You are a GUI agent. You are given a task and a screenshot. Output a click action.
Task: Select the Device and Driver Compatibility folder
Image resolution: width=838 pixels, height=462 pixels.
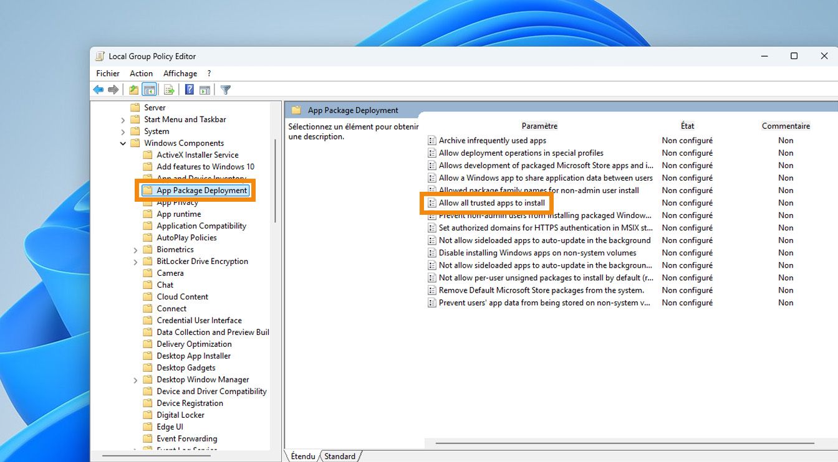(212, 392)
